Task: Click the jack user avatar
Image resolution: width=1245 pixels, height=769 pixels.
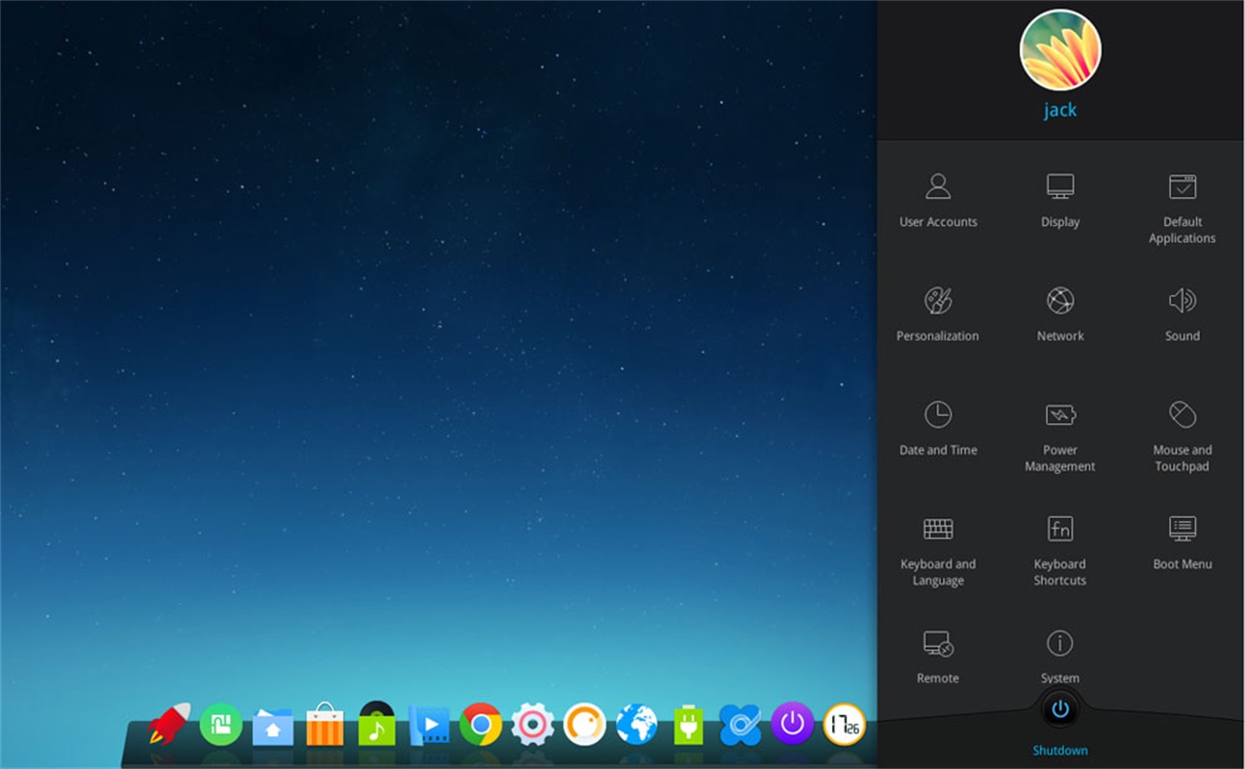Action: point(1059,50)
